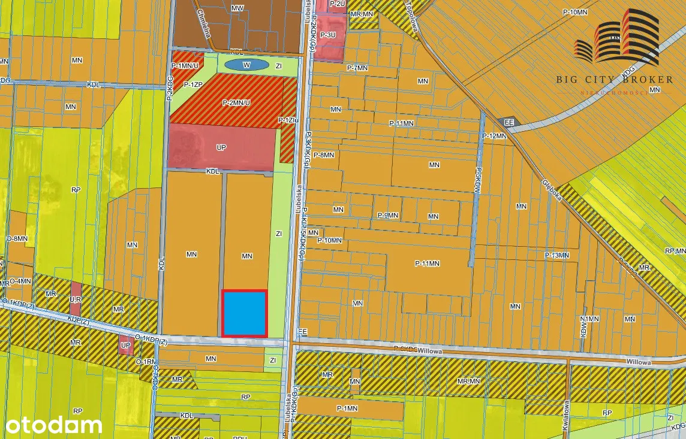Click the otodam watermark logo
Screen dimensions: 686x439
51,425
